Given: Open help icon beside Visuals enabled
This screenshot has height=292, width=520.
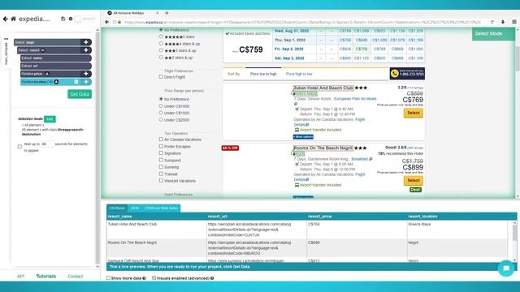Looking at the screenshot, I should tap(212, 278).
